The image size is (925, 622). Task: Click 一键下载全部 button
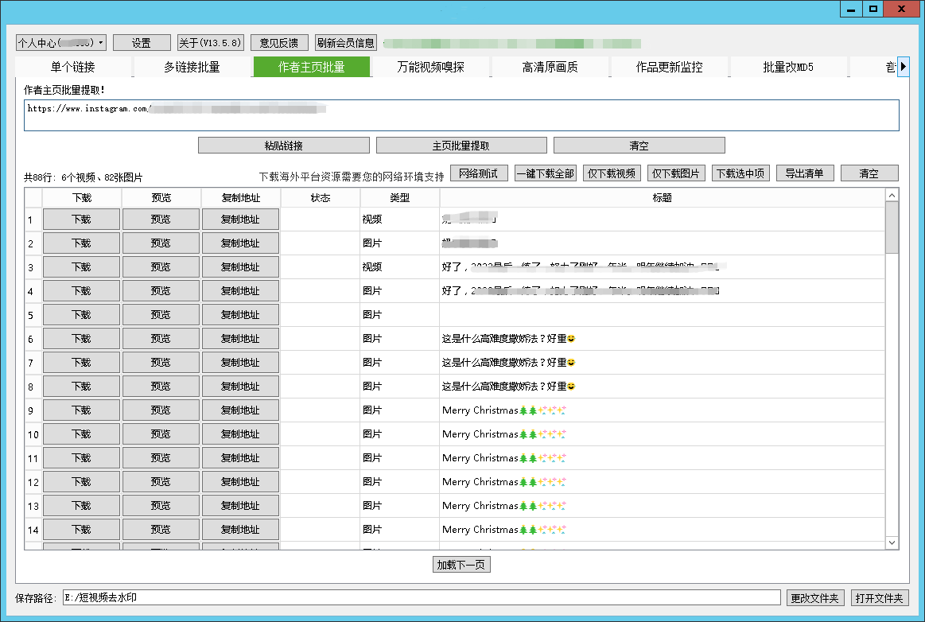point(545,173)
